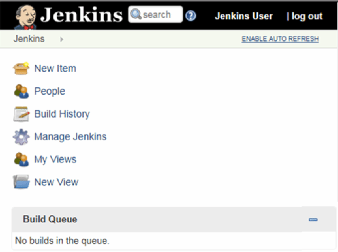Click the New Item box icon
Image resolution: width=338 pixels, height=252 pixels.
click(x=21, y=68)
